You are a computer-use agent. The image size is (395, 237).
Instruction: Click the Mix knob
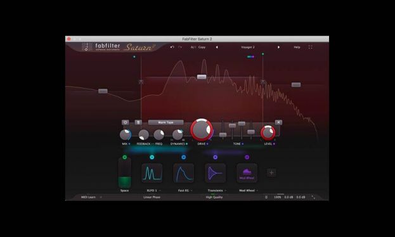pyautogui.click(x=125, y=135)
